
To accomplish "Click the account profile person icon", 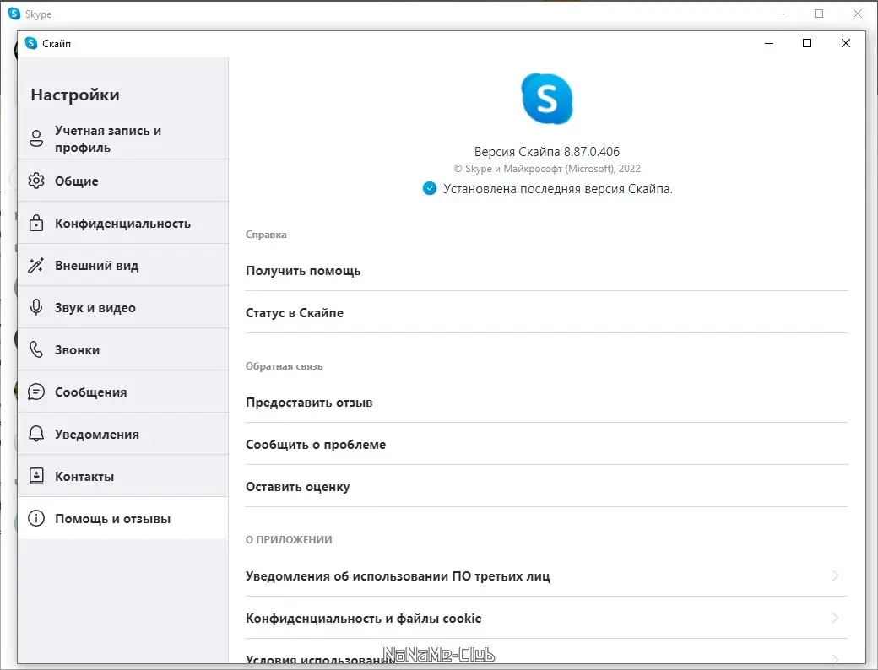I will point(36,138).
